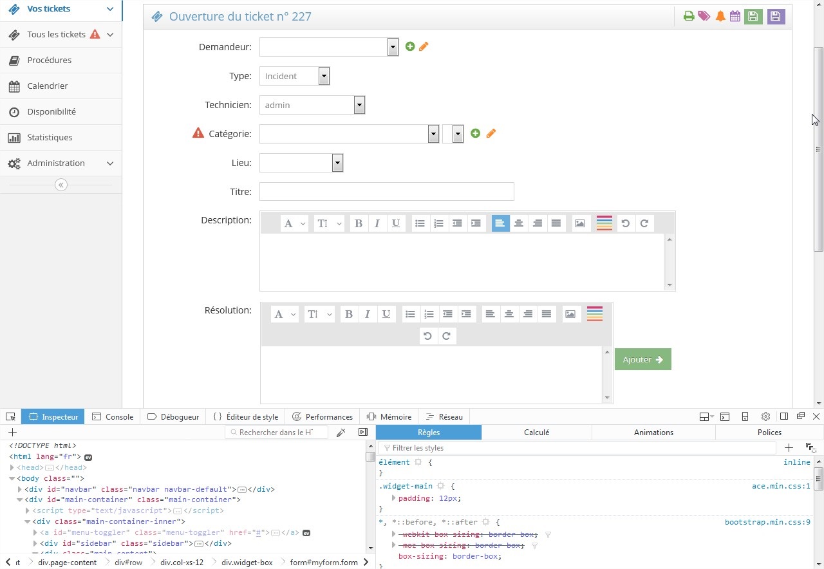Open the bootstrap.min.css:9 source link
This screenshot has width=824, height=569.
767,523
